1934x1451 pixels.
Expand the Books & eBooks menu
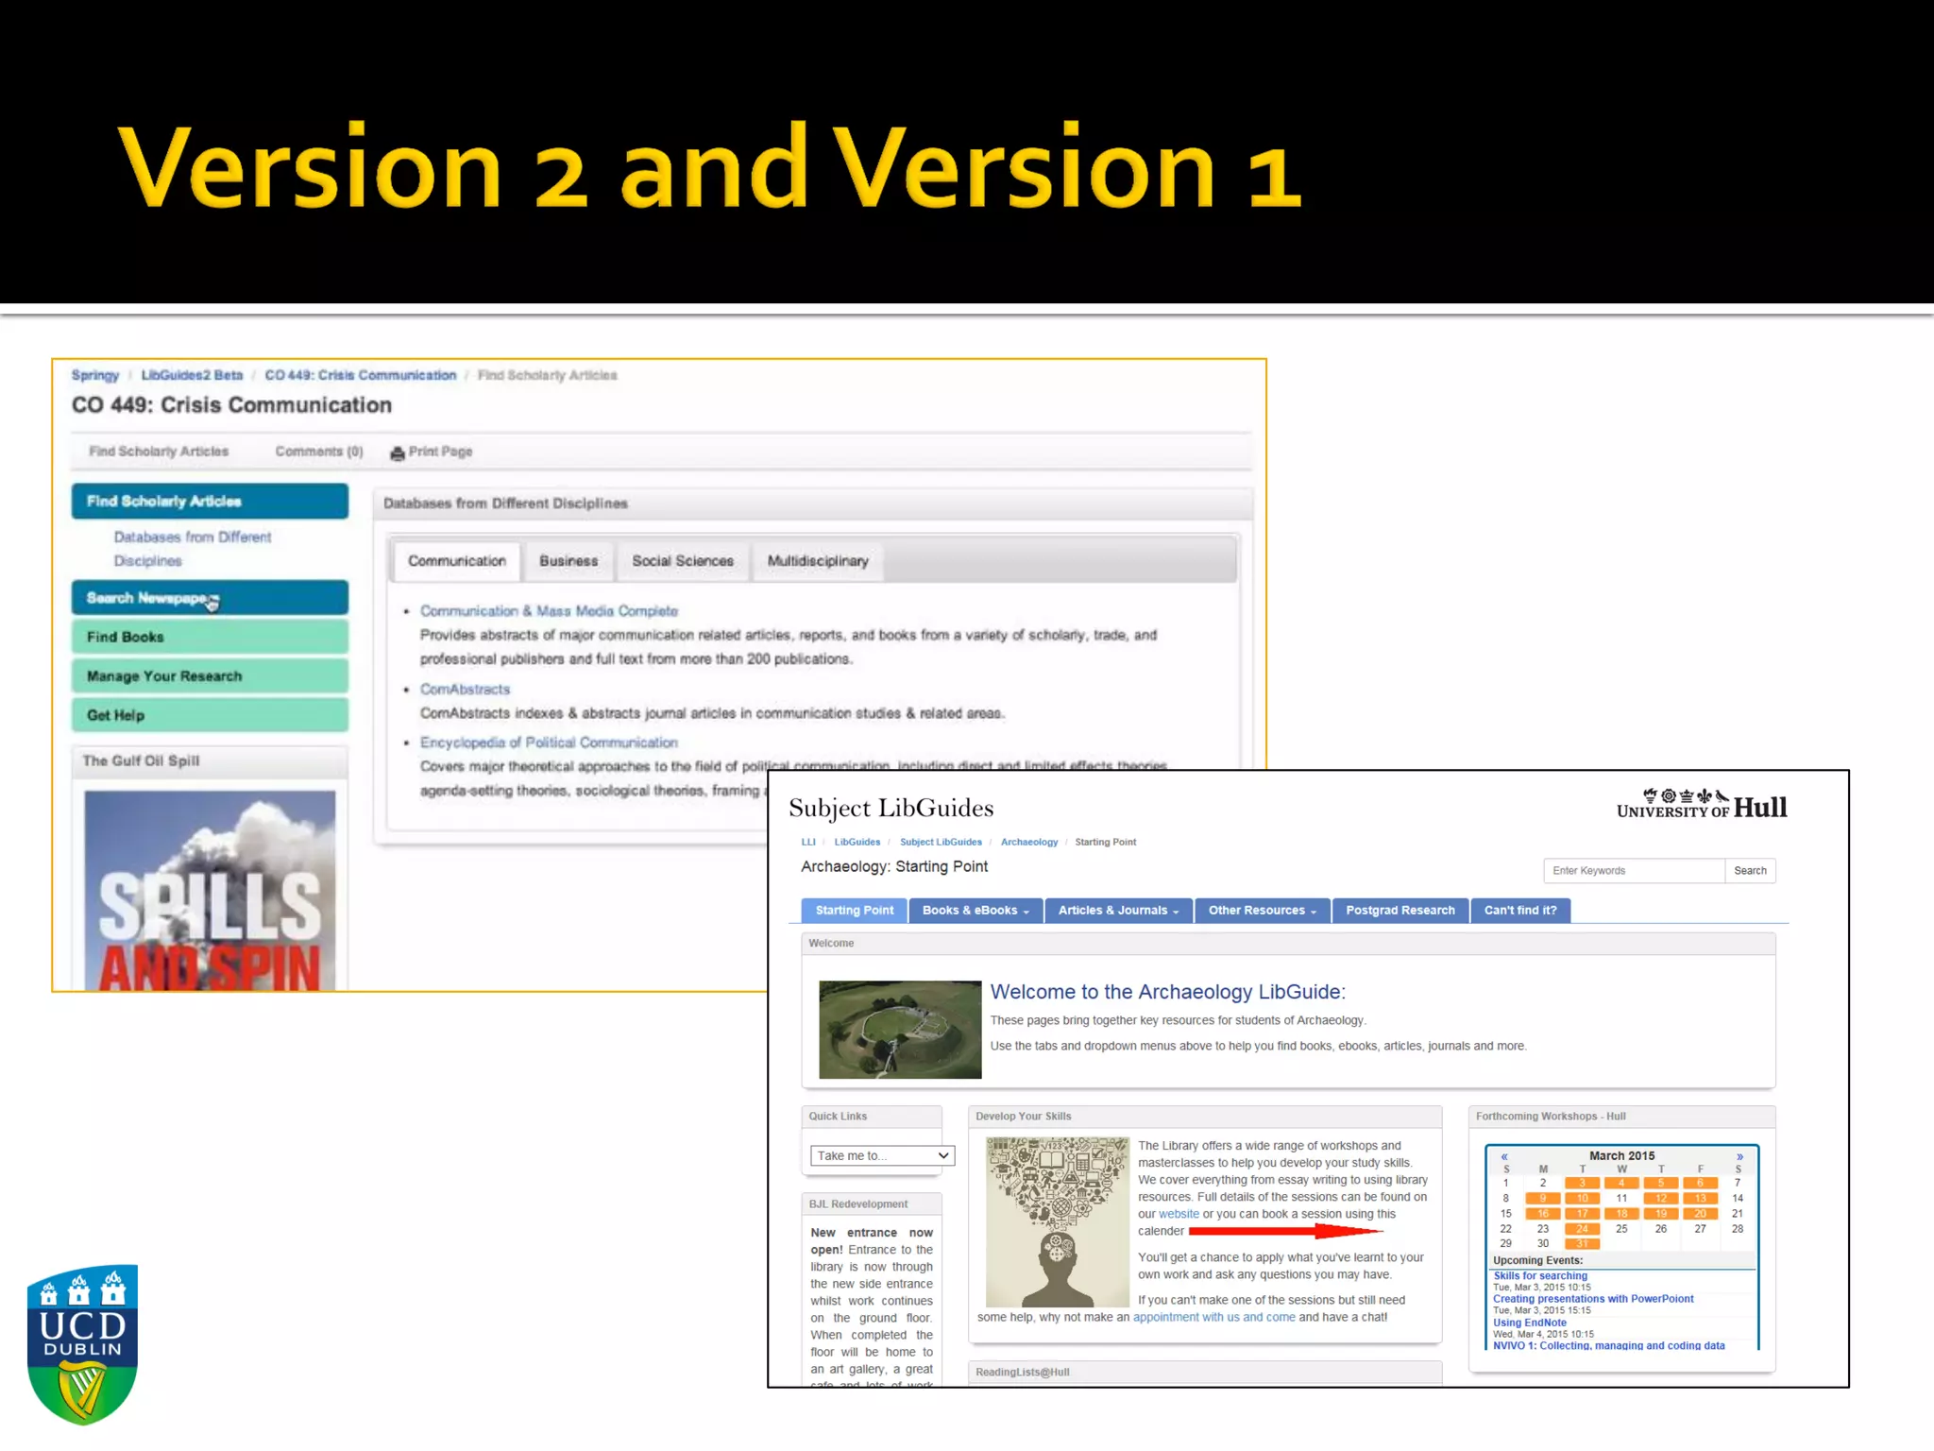(975, 911)
